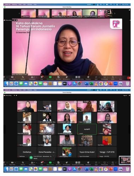Open AI Companion in lower Zoom window
This screenshot has height=176, width=134.
pos(66,163)
